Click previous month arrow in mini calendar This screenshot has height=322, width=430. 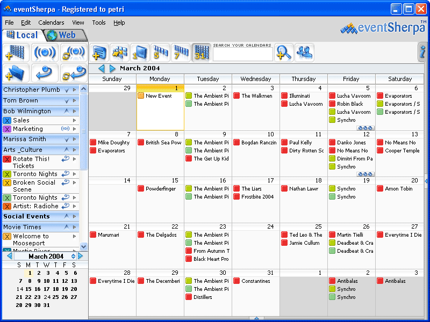[x=10, y=256]
